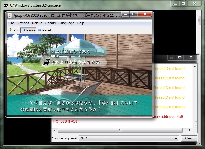The image size is (205, 149).
Task: Click left arrow of log horizontal scrollbar
Action: click(55, 130)
